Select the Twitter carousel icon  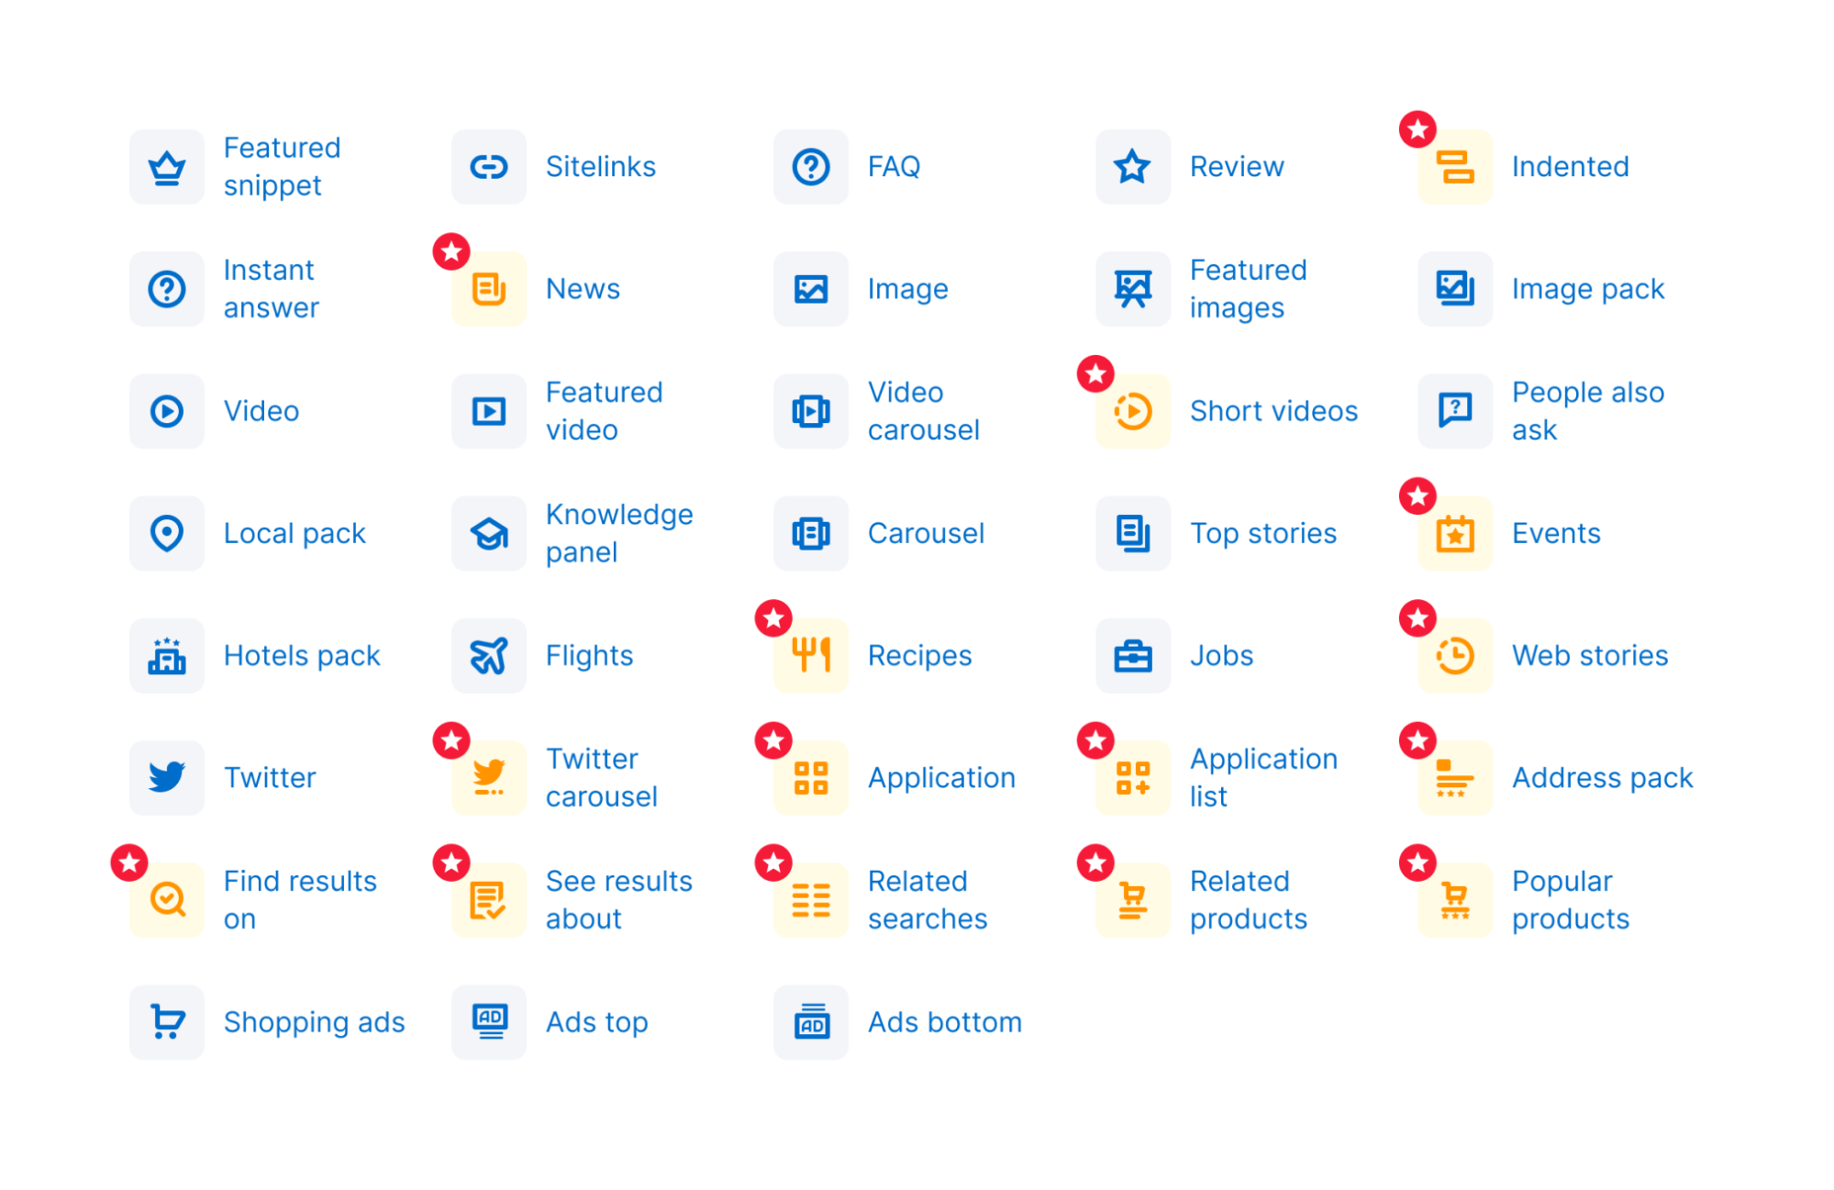pyautogui.click(x=488, y=769)
